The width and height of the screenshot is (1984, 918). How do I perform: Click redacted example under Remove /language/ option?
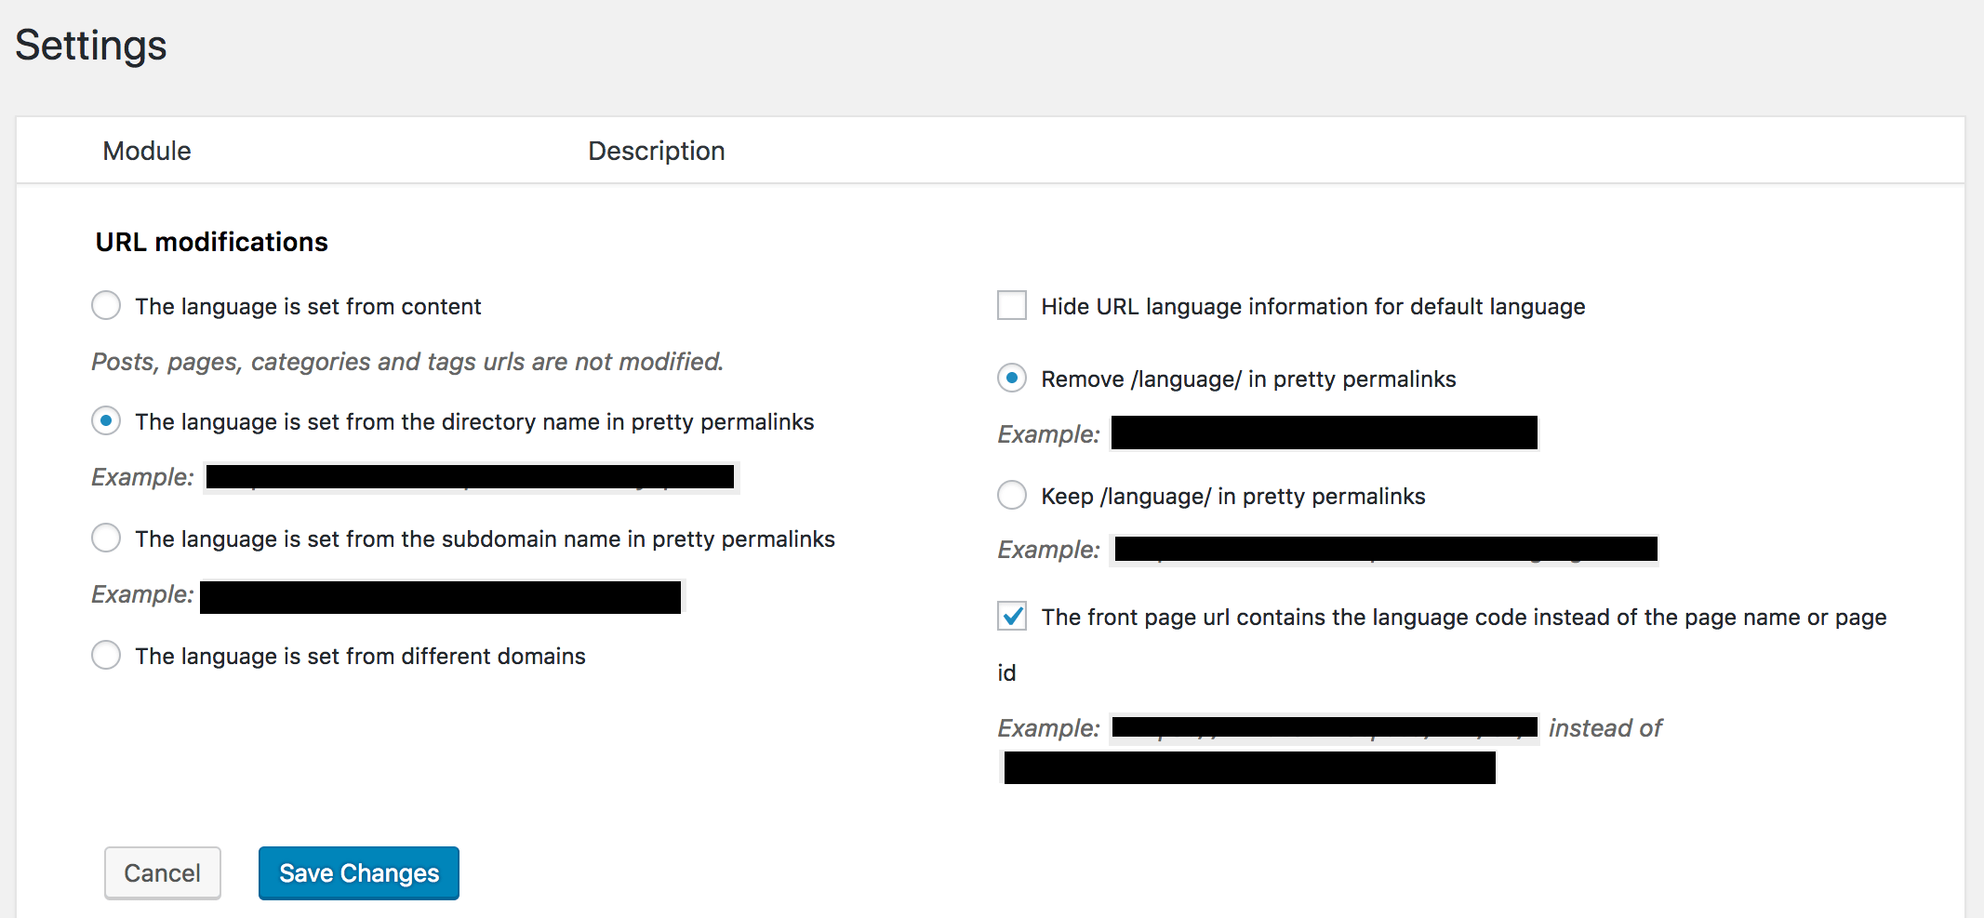coord(1325,432)
